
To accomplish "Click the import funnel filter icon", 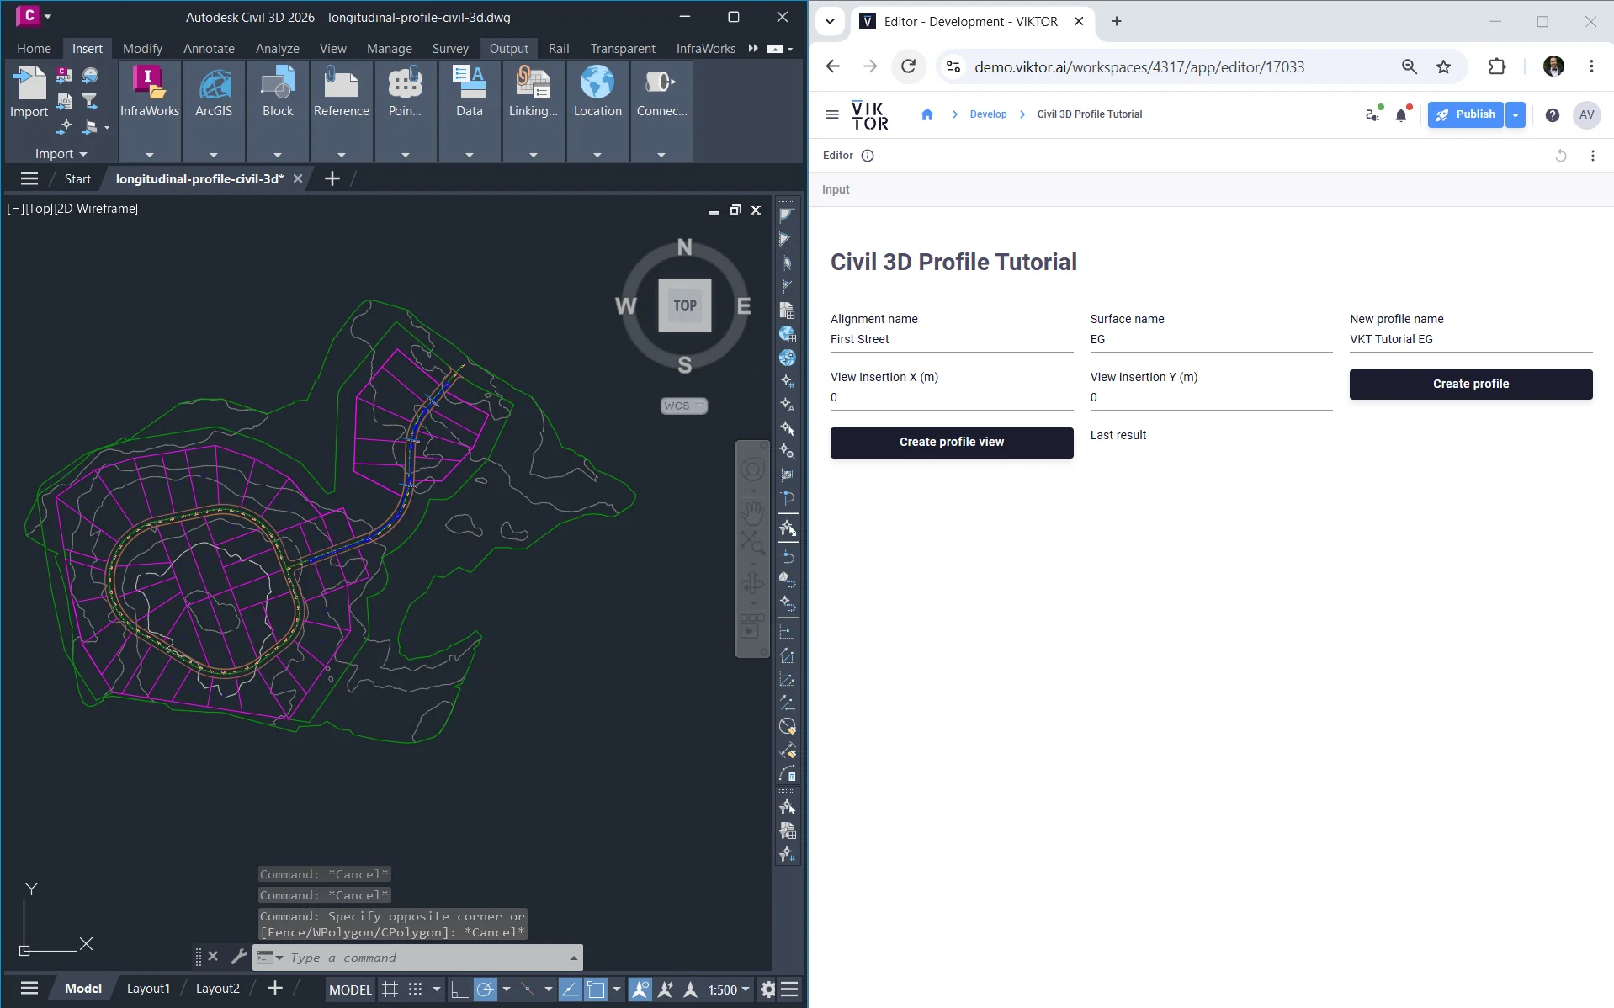I will click(x=90, y=101).
